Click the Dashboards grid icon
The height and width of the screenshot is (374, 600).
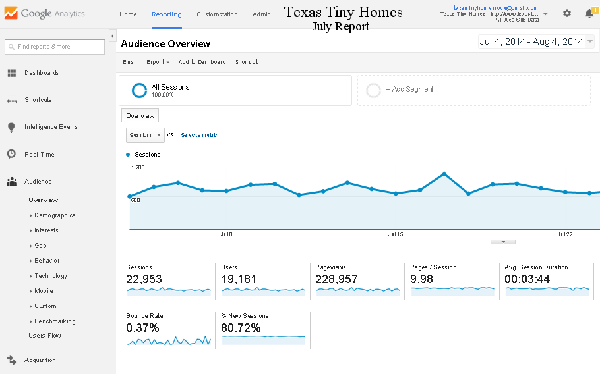[x=12, y=73]
